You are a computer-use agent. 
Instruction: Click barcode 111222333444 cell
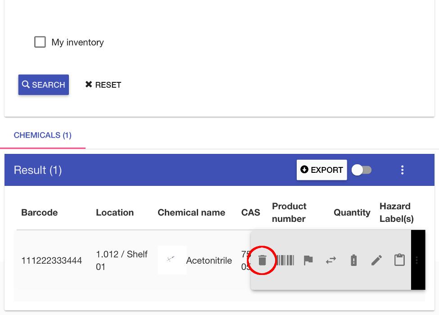coord(51,261)
